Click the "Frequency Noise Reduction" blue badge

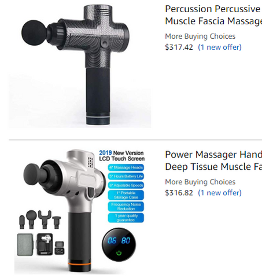coord(126,206)
